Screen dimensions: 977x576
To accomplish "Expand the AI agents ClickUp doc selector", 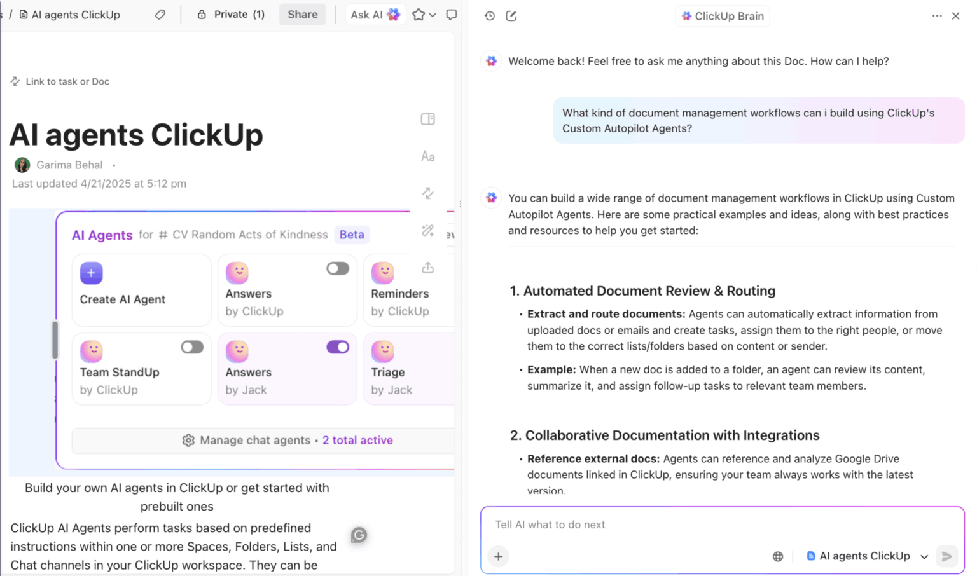I will click(x=925, y=556).
